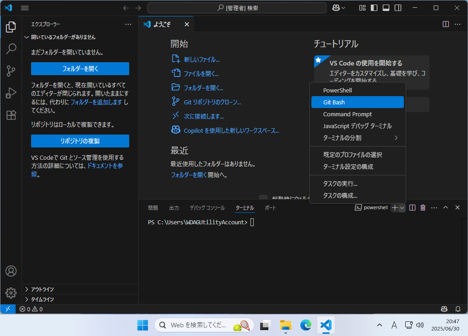Switch to the Debug Console tab
Viewport: 468px width, 336px height.
coord(207,208)
